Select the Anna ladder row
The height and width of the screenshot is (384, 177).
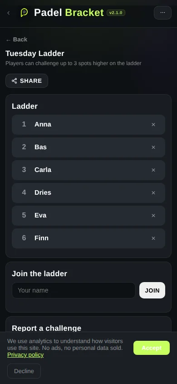88,125
